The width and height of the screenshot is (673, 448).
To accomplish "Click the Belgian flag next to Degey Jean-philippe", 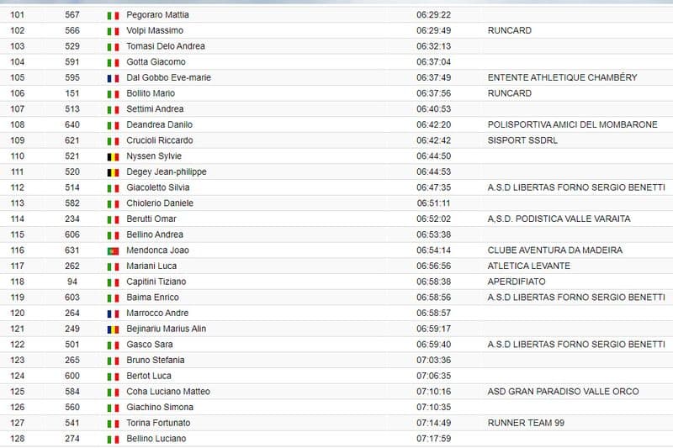I will tap(113, 172).
